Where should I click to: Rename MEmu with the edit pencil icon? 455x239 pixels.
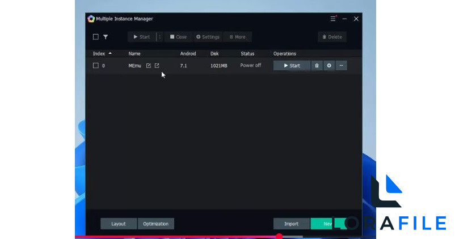[149, 66]
